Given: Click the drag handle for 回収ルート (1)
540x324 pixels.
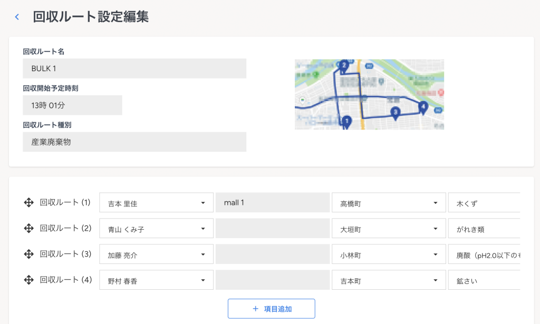Looking at the screenshot, I should pyautogui.click(x=29, y=202).
